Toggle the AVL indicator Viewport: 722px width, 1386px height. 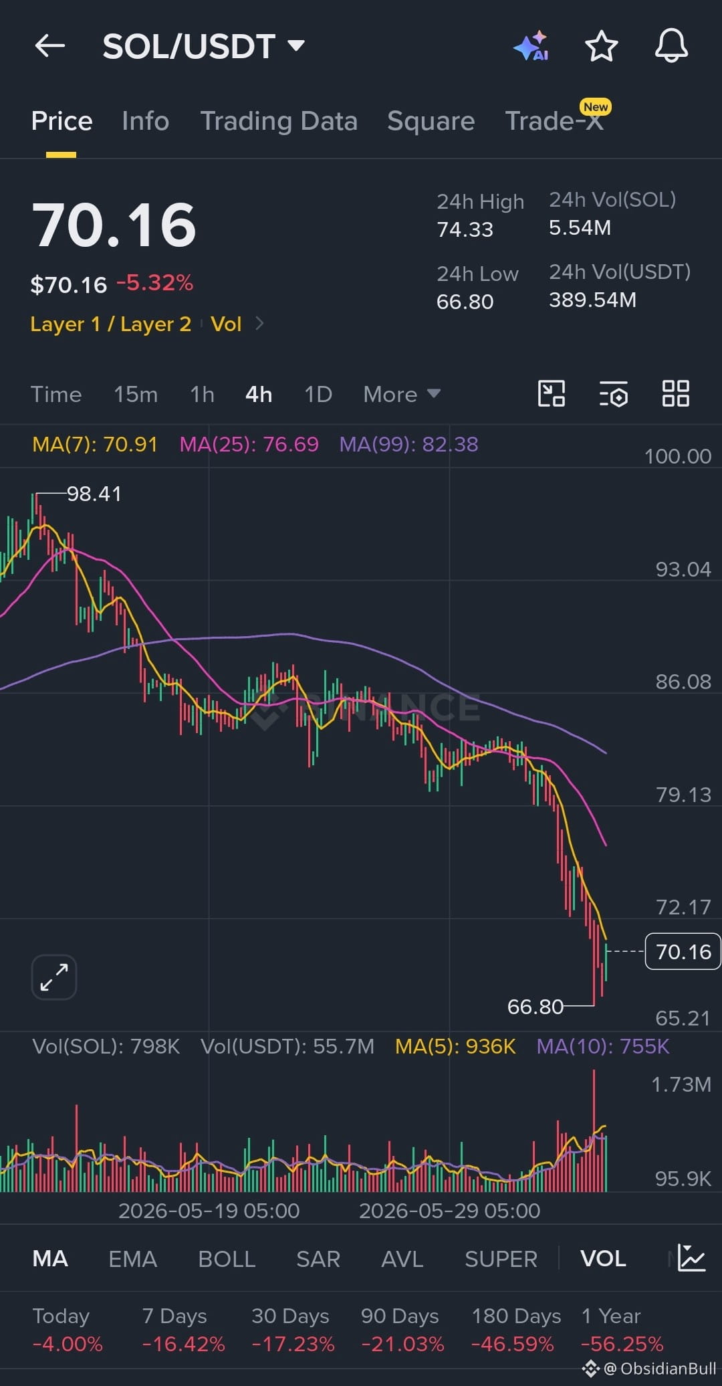click(402, 1259)
